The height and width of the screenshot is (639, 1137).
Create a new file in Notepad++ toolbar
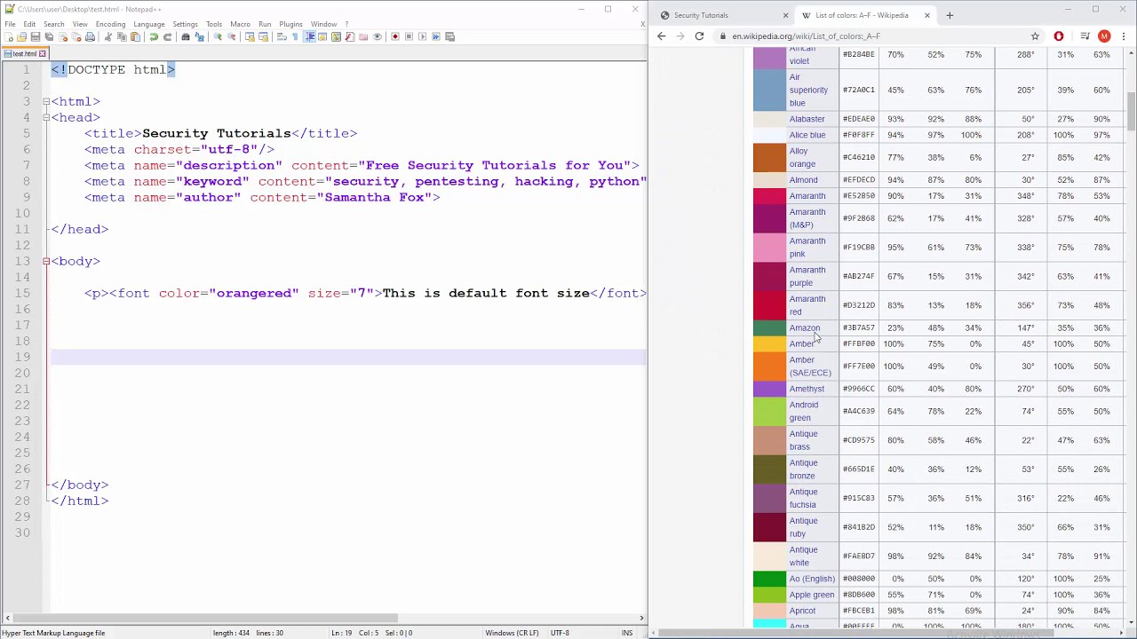(x=8, y=36)
